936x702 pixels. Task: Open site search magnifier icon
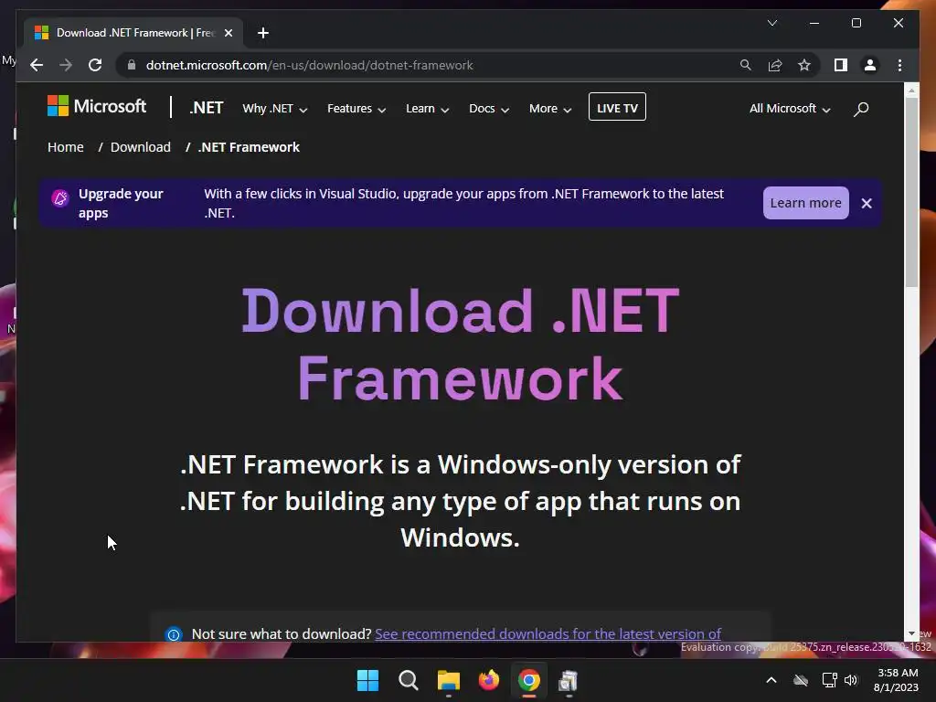(x=861, y=109)
